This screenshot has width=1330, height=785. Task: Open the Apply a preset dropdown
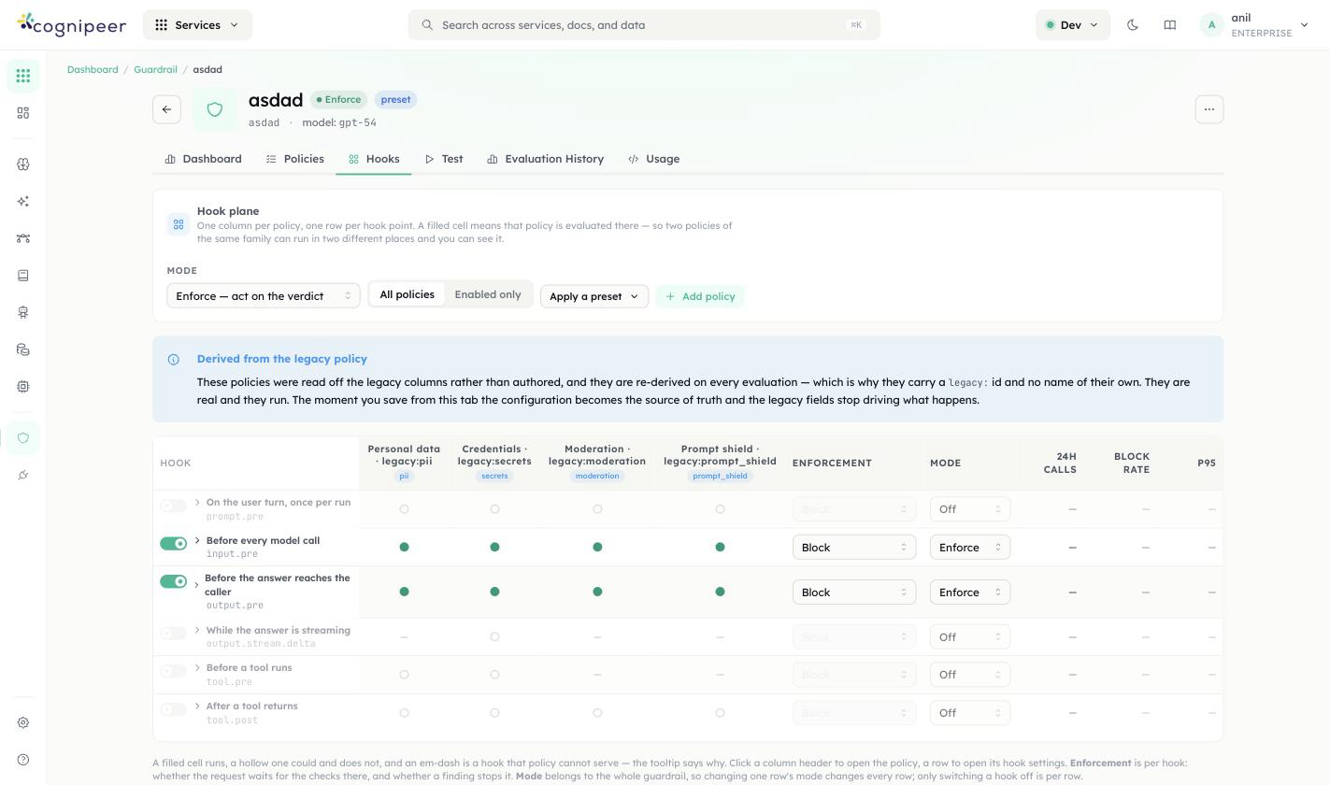pyautogui.click(x=594, y=296)
